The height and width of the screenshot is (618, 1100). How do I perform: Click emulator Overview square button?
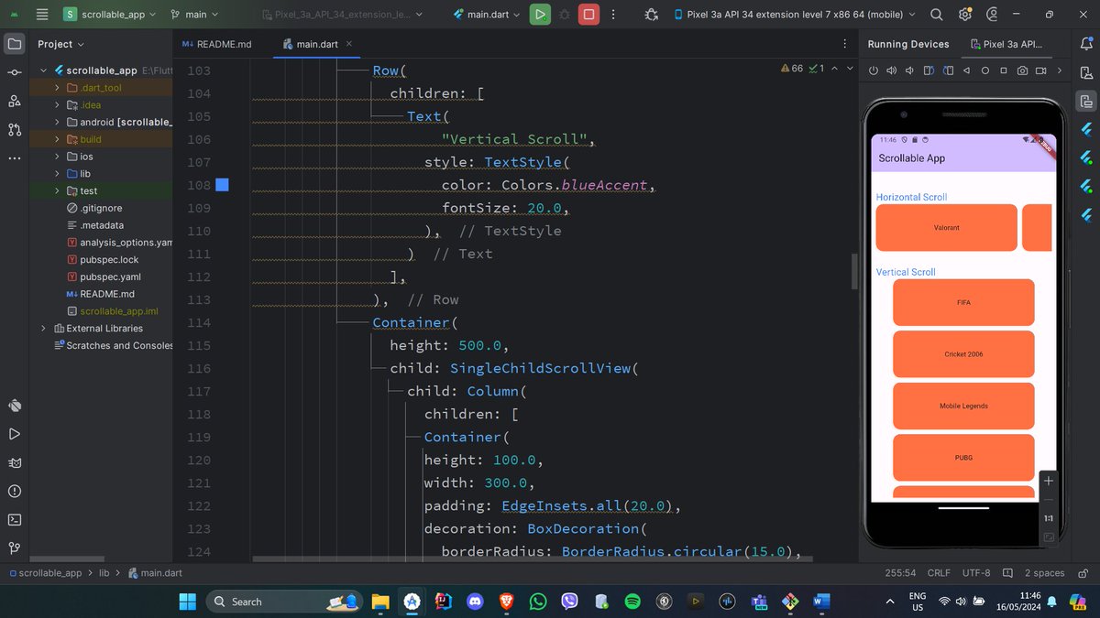coord(1004,70)
